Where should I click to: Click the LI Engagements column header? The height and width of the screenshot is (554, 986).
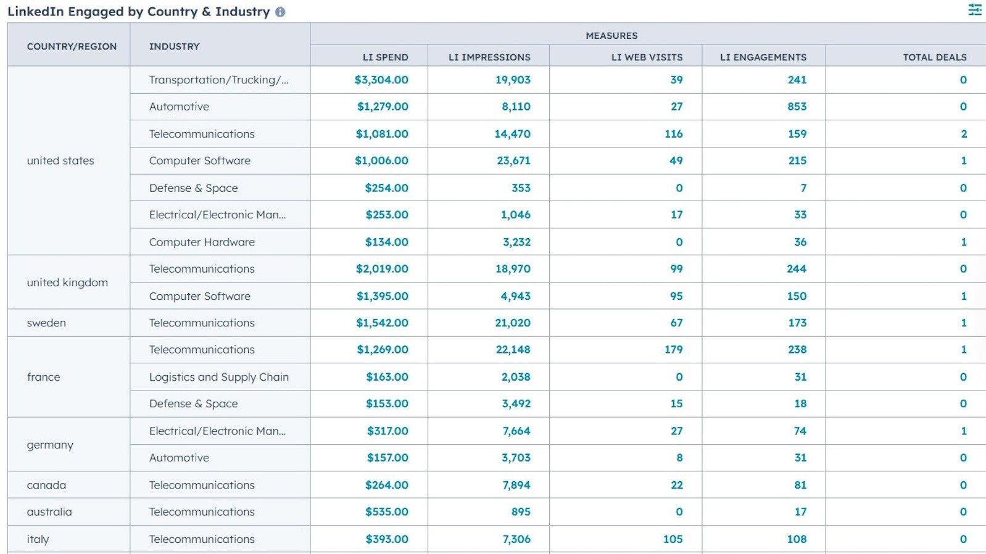pyautogui.click(x=763, y=57)
